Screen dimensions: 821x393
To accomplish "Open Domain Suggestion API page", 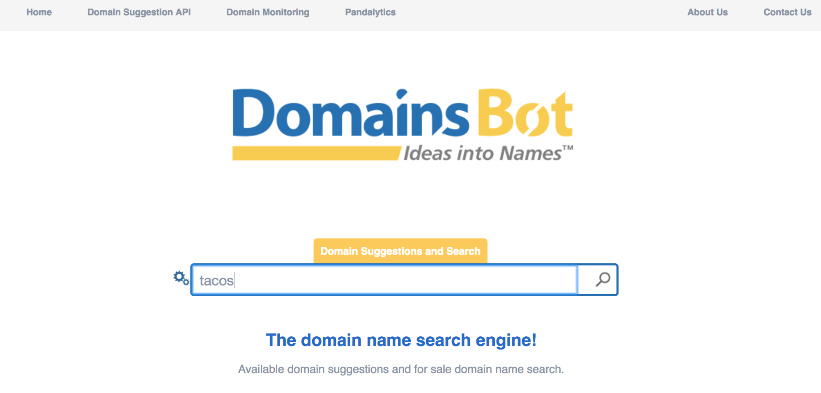I will pos(139,12).
